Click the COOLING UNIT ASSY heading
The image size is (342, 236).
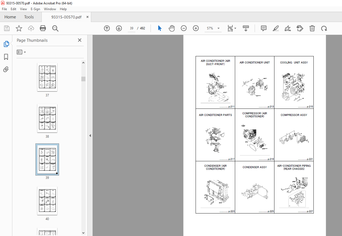point(294,63)
